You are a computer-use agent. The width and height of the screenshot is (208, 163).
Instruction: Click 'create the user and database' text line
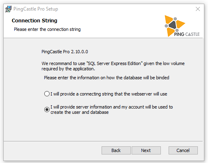[x=80, y=112]
